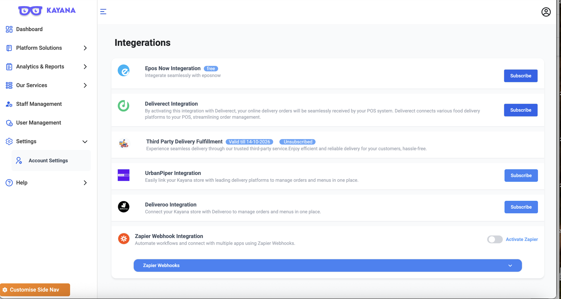This screenshot has height=299, width=561.
Task: Click the Integerations page heading
Action: 142,43
